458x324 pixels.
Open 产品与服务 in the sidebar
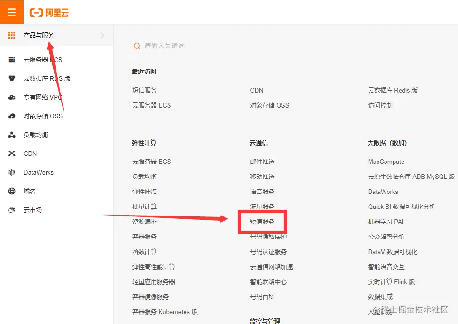pyautogui.click(x=39, y=35)
